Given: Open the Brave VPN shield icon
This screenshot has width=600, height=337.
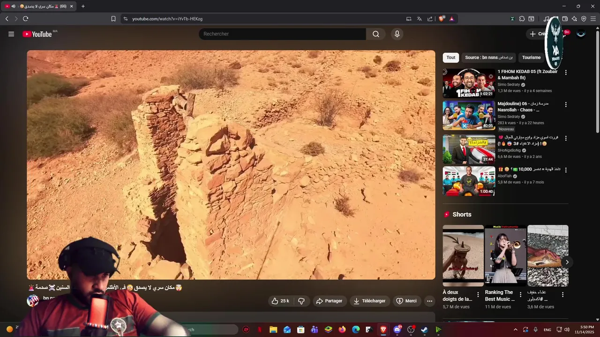Looking at the screenshot, I should click(x=584, y=19).
